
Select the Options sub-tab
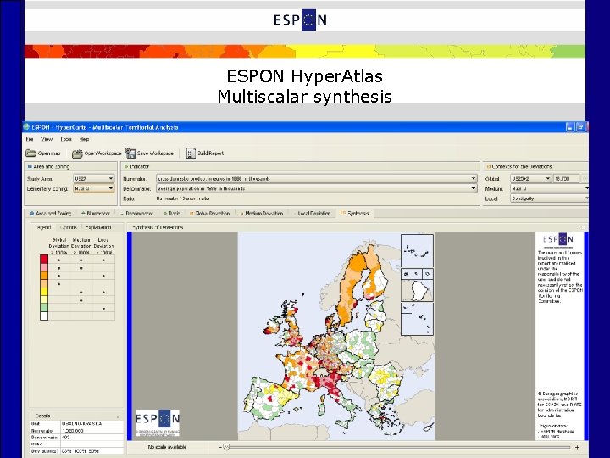tap(68, 227)
